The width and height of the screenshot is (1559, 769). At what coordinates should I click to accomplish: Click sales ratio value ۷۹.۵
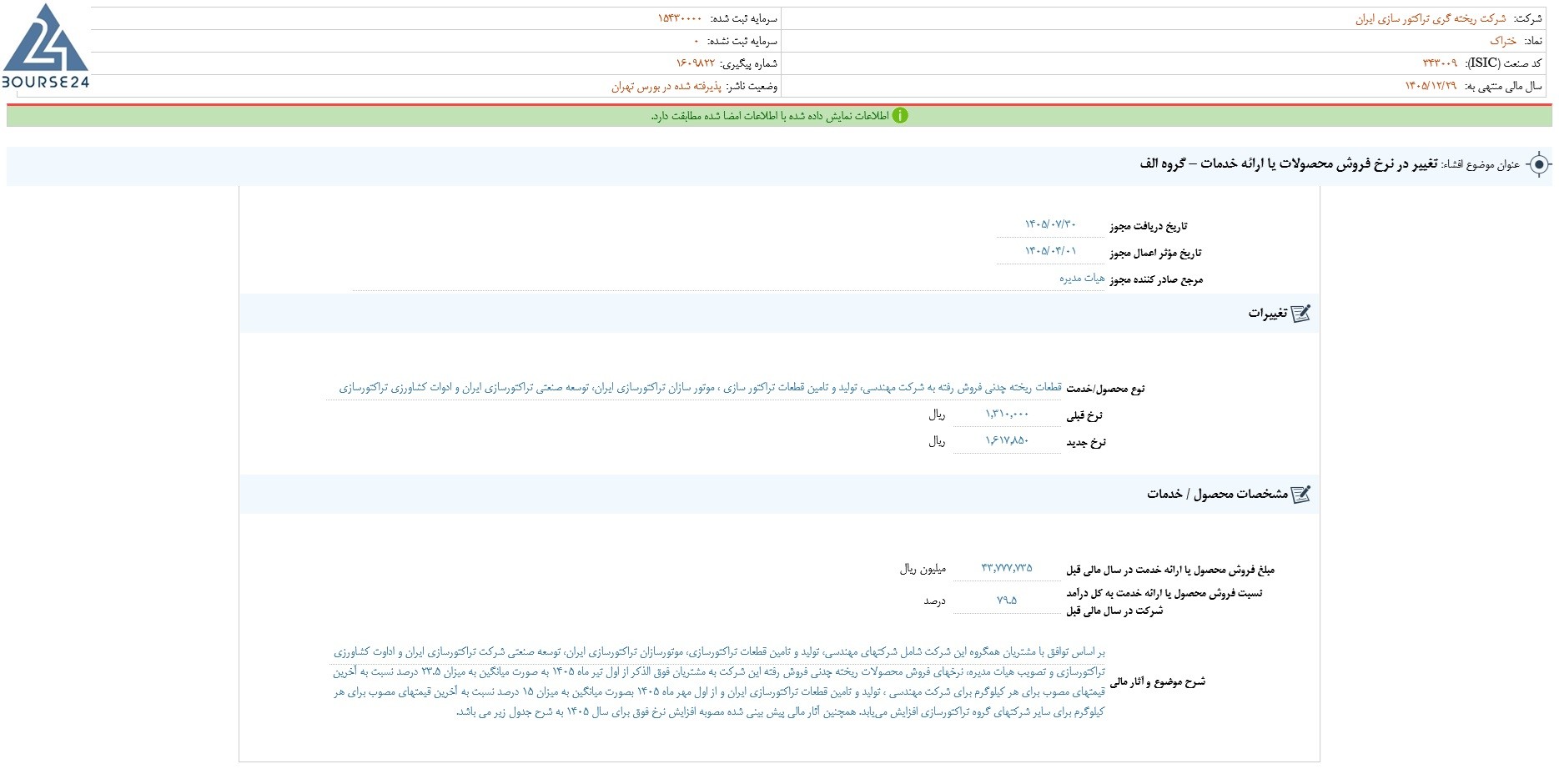[1007, 601]
